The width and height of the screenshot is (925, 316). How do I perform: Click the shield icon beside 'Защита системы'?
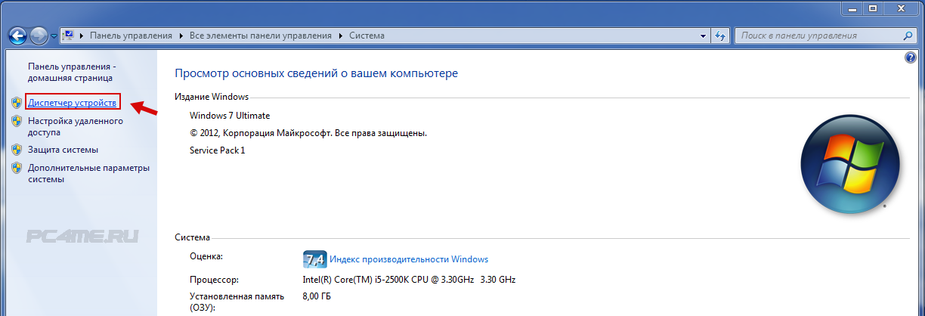(17, 150)
